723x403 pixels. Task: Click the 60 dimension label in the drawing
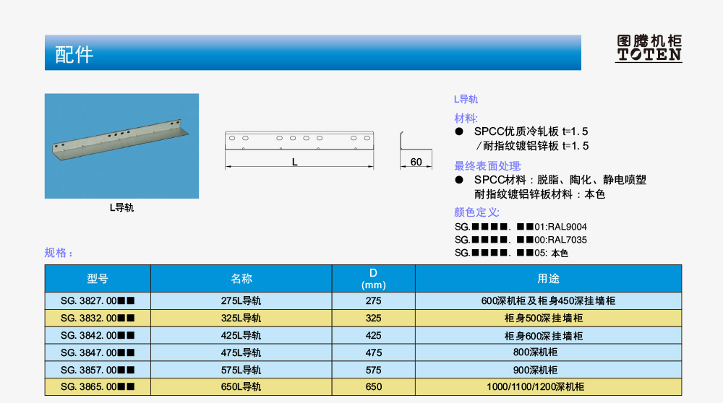tap(416, 162)
